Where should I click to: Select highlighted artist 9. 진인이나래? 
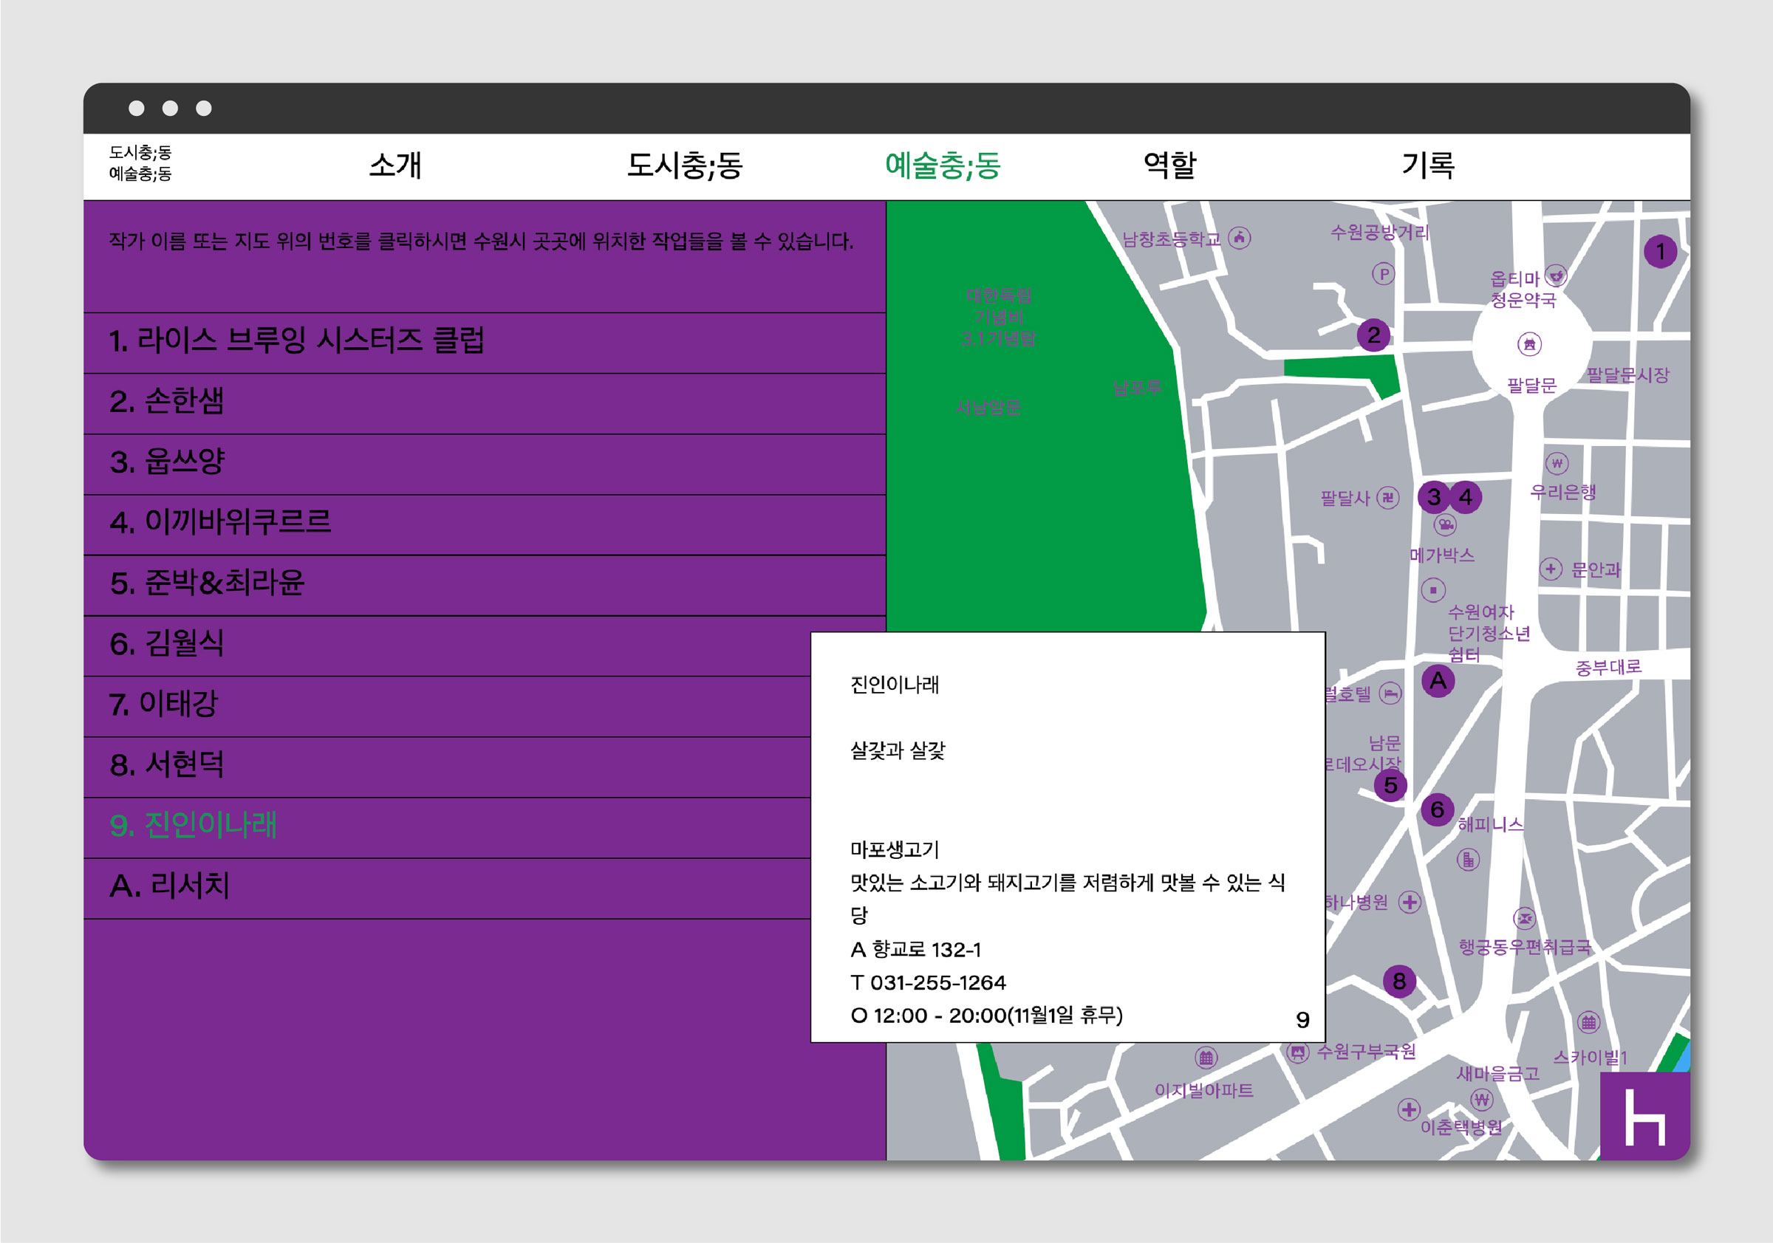click(x=446, y=828)
